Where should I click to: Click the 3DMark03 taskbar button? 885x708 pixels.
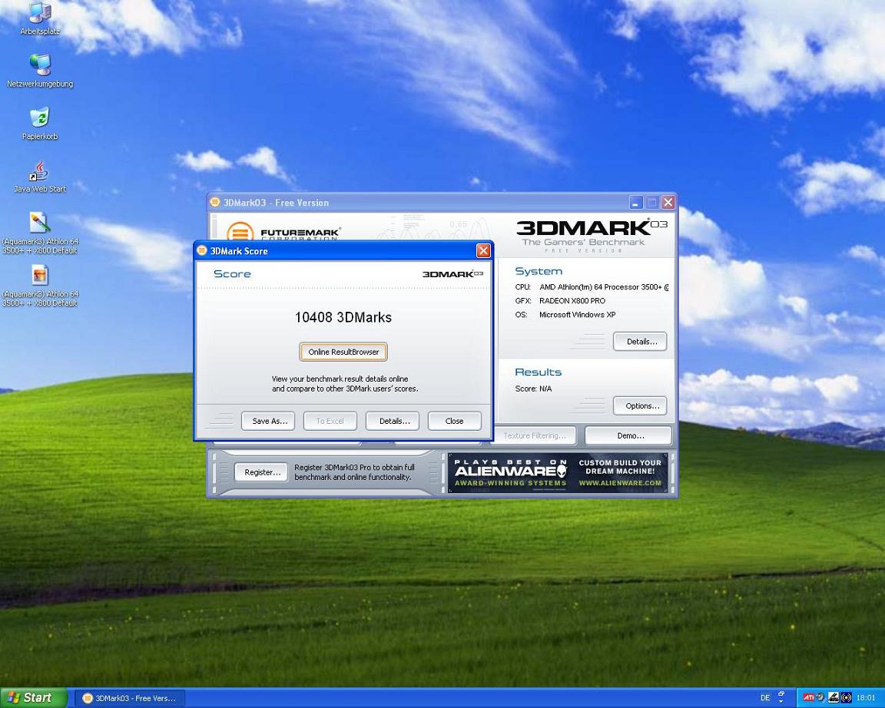coord(131,698)
